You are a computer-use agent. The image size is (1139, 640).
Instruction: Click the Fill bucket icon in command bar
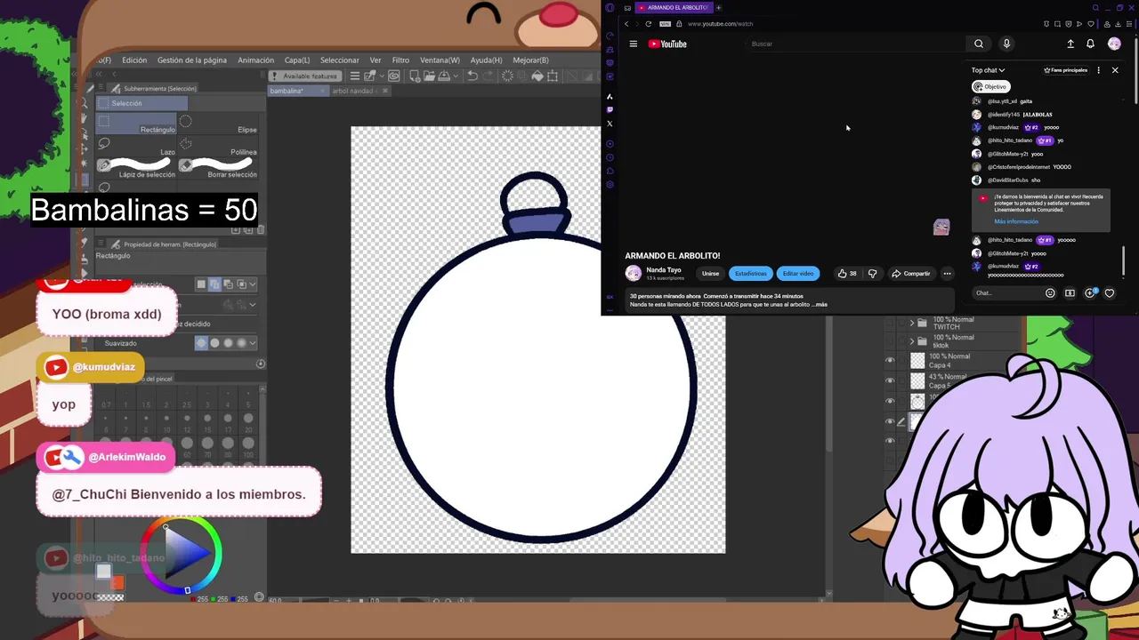tap(537, 76)
